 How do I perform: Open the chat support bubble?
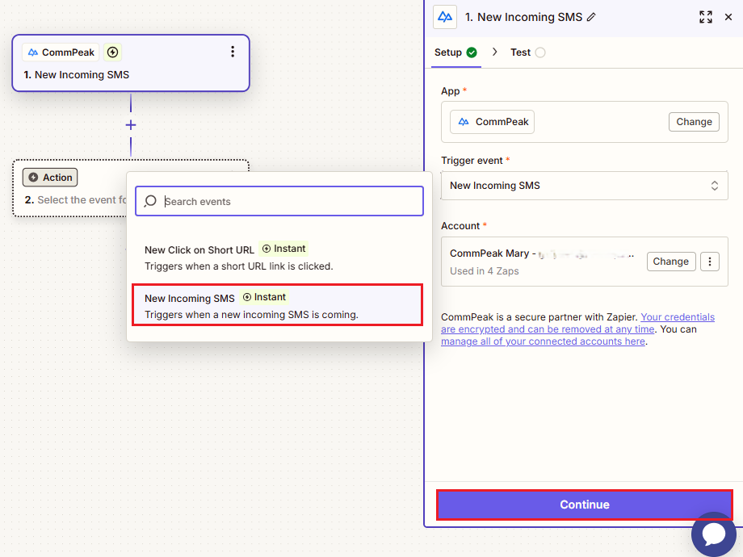(714, 534)
